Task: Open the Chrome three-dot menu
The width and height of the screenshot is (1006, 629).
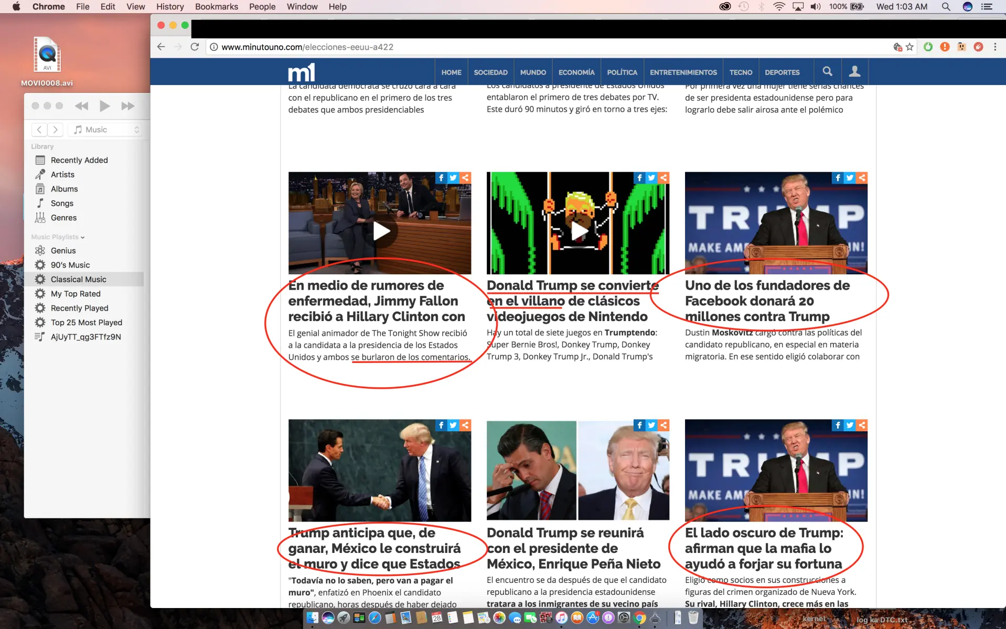Action: 995,47
